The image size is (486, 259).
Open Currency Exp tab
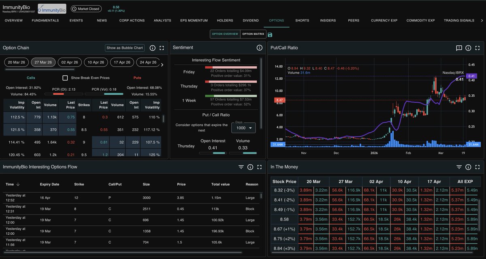[x=384, y=20]
